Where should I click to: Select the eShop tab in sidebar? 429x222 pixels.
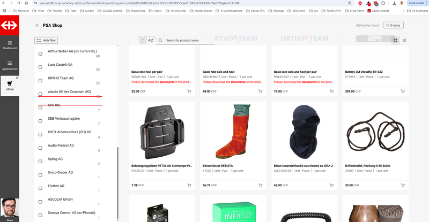coord(10,86)
